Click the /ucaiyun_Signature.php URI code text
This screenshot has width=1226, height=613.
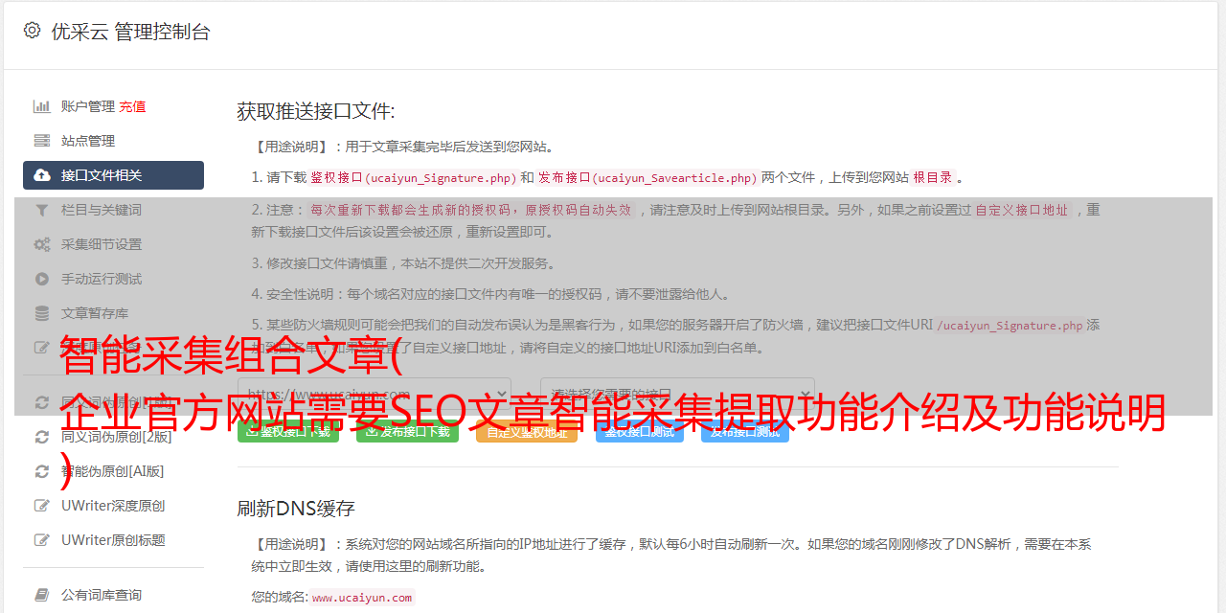point(1010,325)
